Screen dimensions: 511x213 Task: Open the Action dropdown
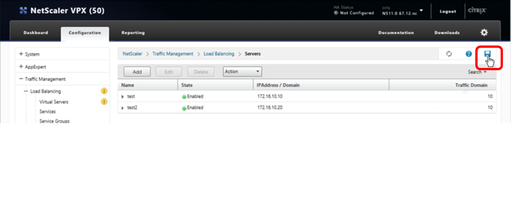point(243,71)
